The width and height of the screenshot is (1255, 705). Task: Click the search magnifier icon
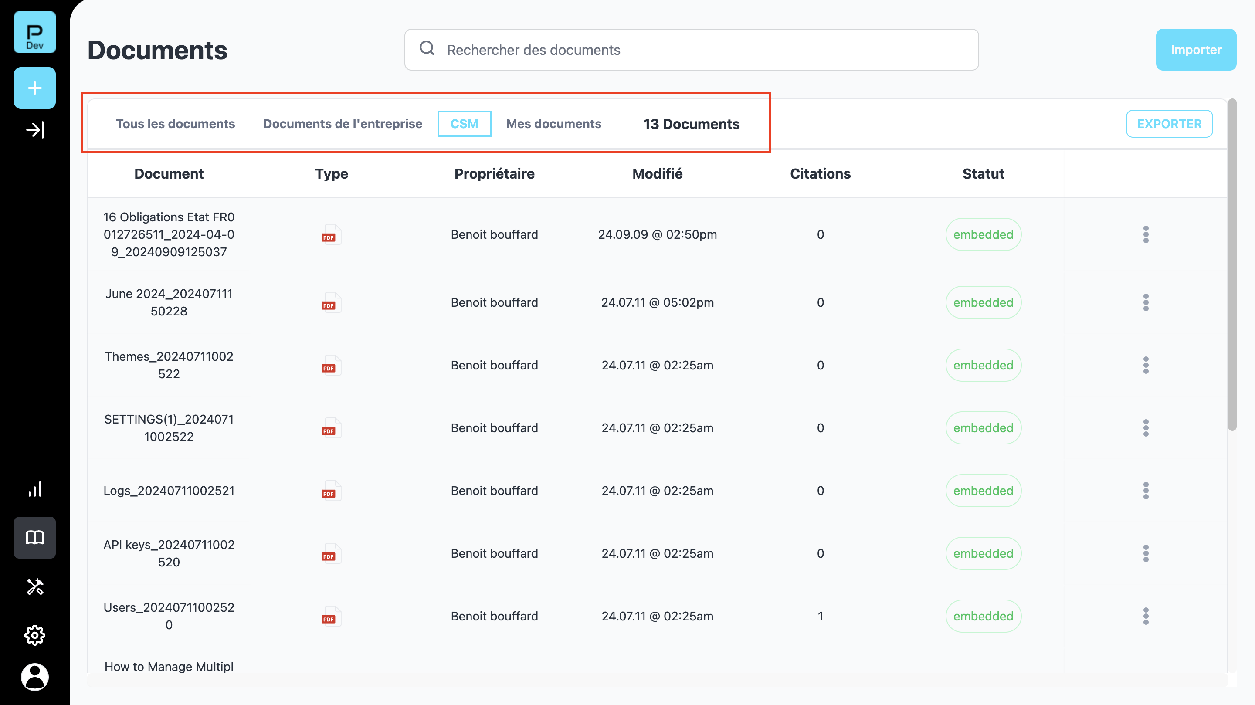tap(427, 48)
